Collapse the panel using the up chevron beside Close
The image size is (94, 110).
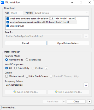coord(89,102)
